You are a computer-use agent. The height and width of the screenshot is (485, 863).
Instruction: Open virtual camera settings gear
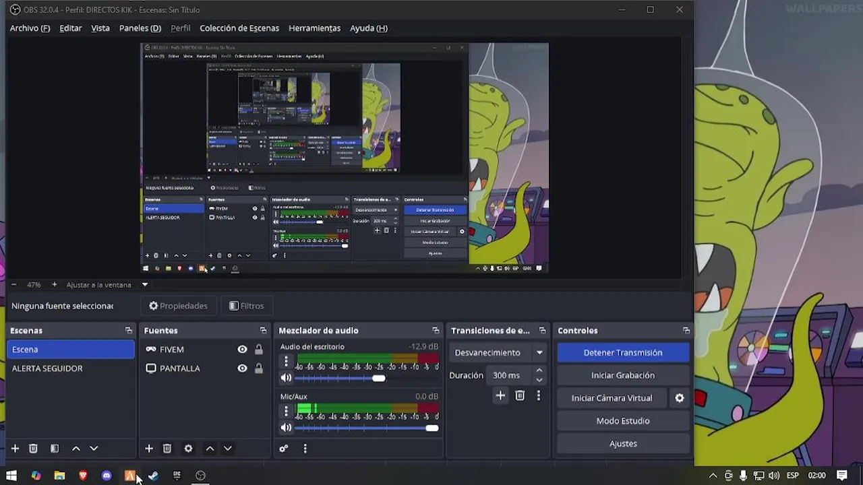click(x=680, y=398)
